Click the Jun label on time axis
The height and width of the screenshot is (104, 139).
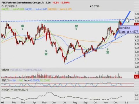click(x=54, y=103)
